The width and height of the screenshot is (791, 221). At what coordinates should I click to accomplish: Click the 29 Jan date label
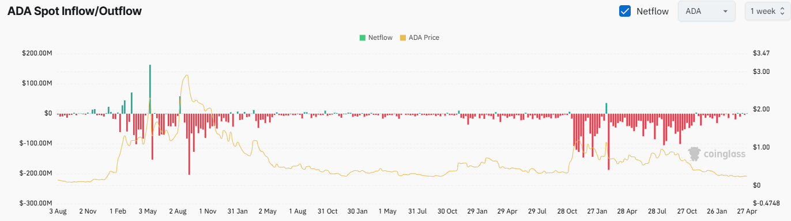coord(477,212)
